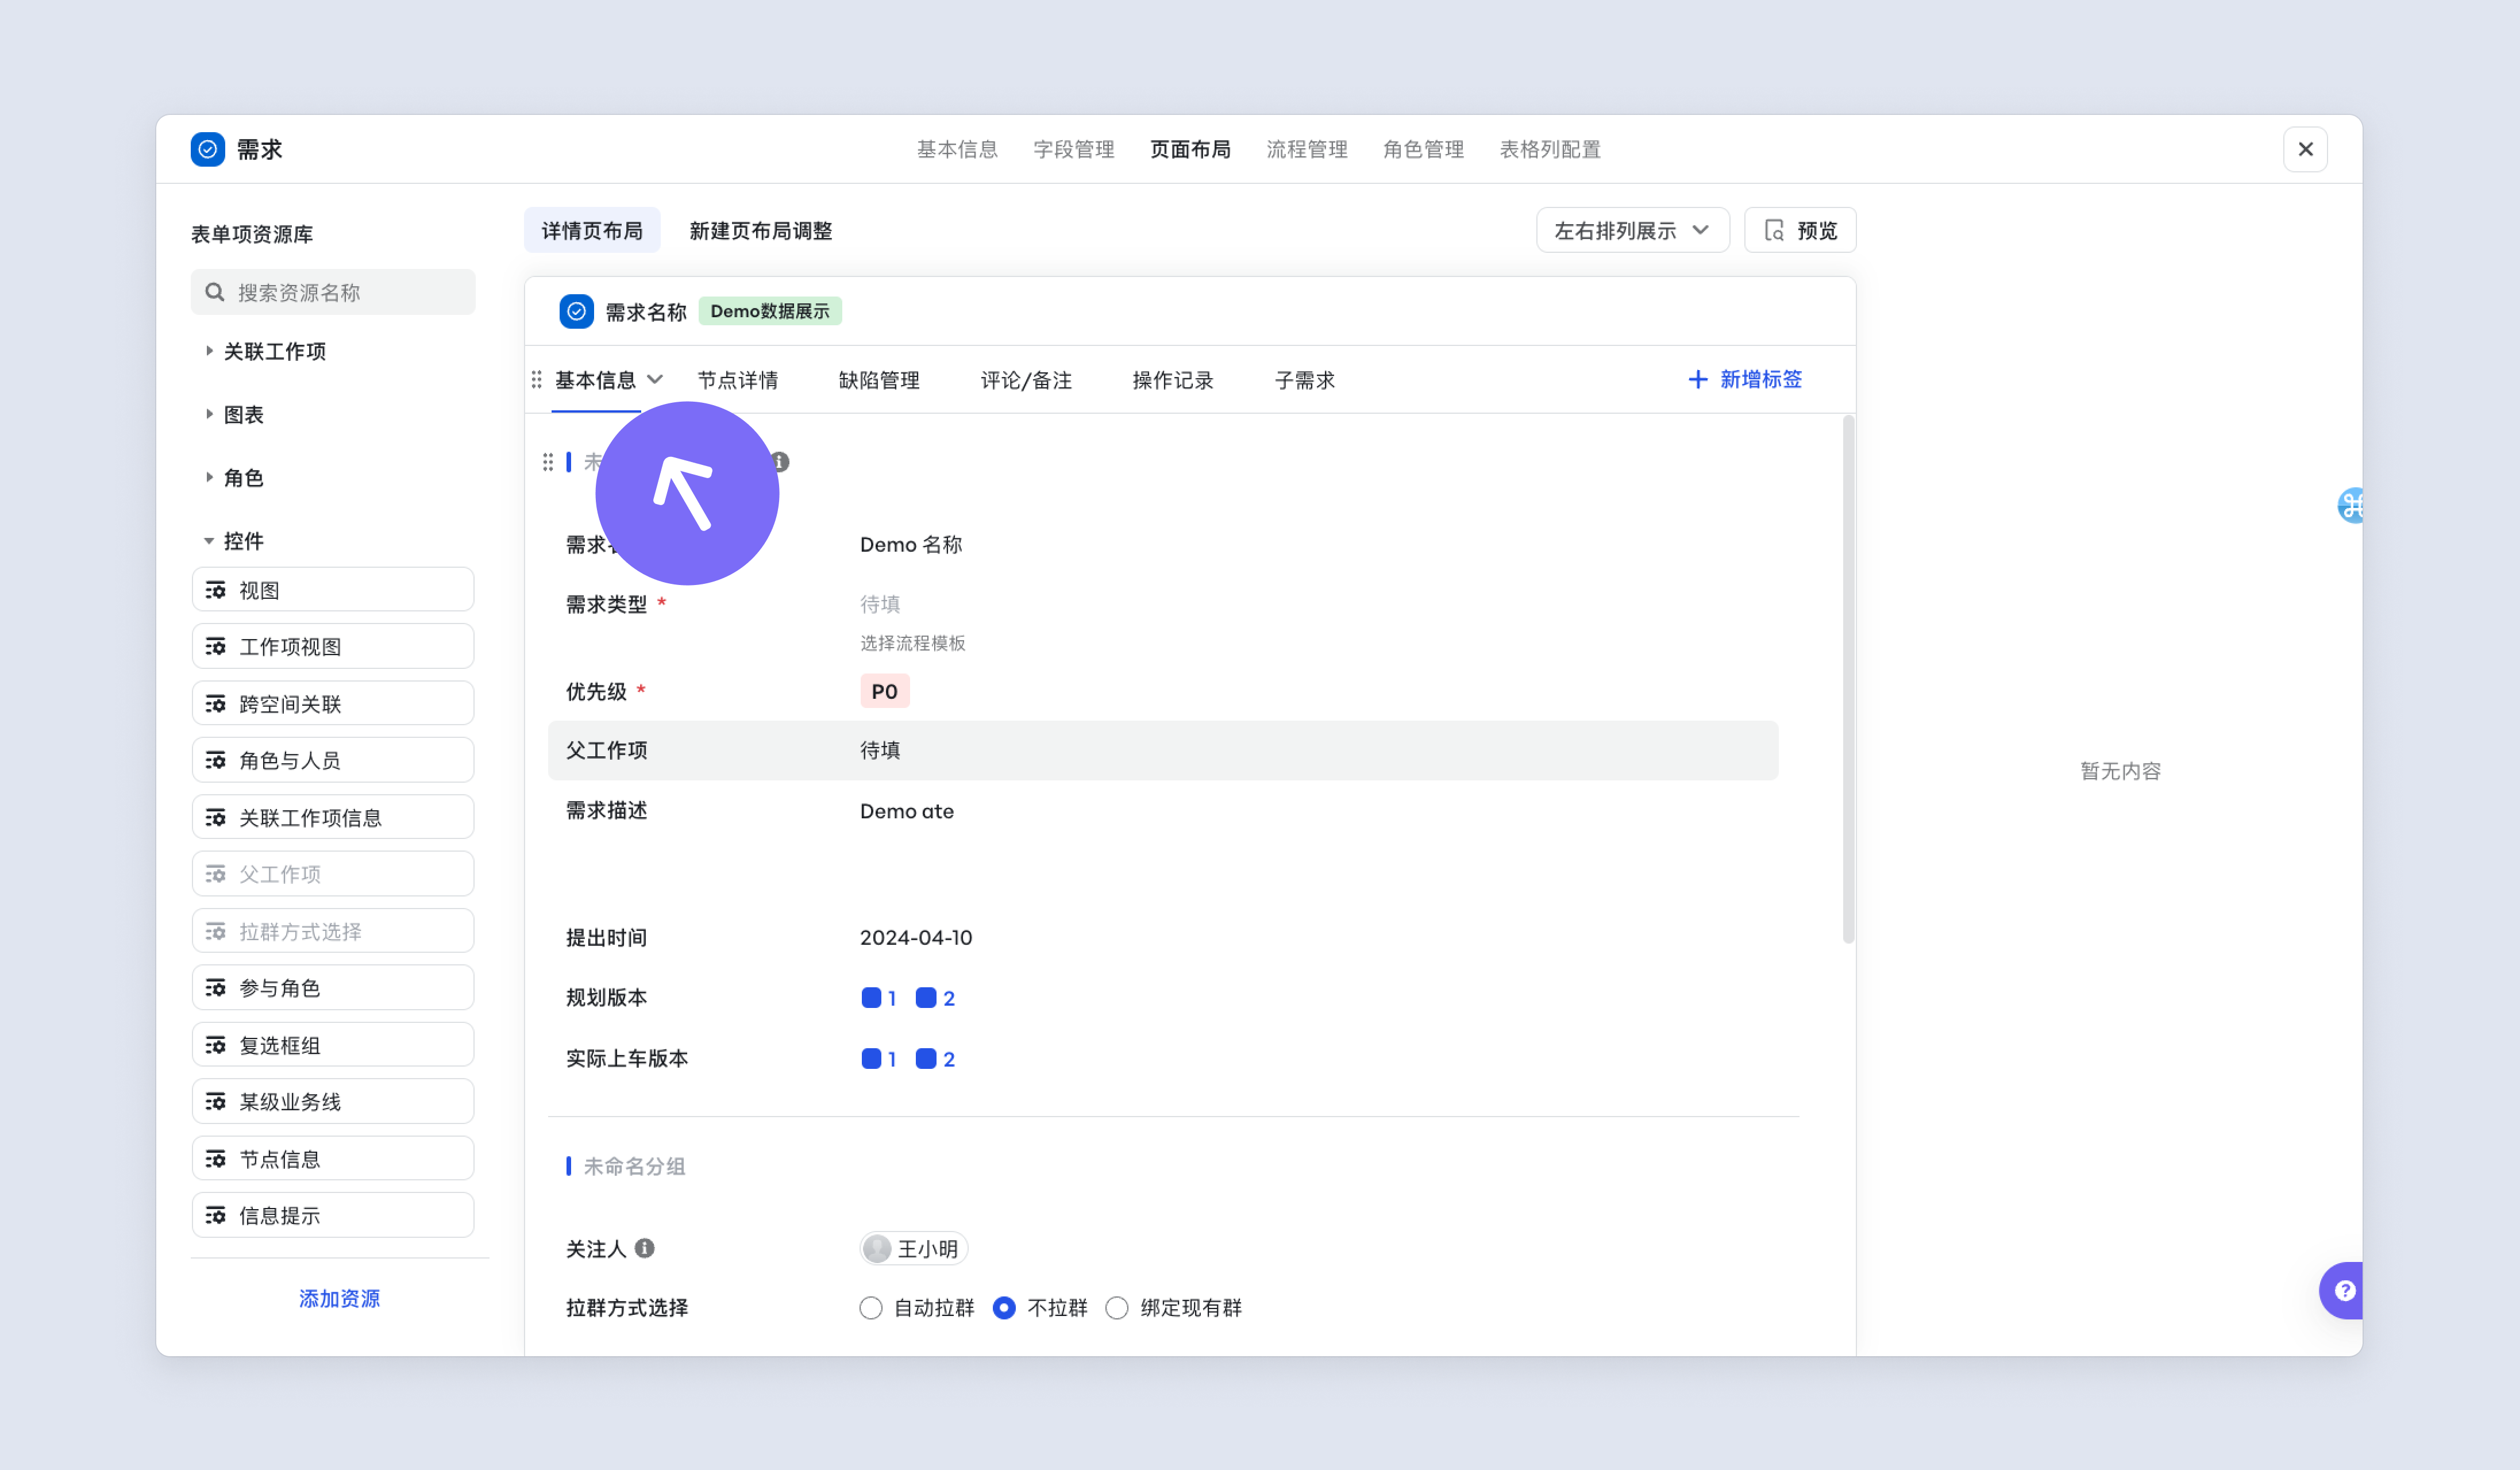Click the 未命名分组 second group title
Image resolution: width=2520 pixels, height=1470 pixels.
[635, 1166]
